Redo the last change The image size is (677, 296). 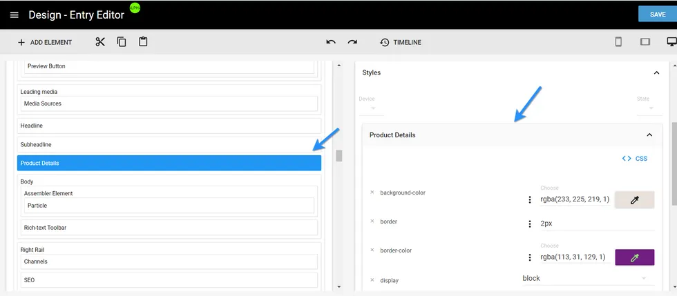click(x=352, y=42)
